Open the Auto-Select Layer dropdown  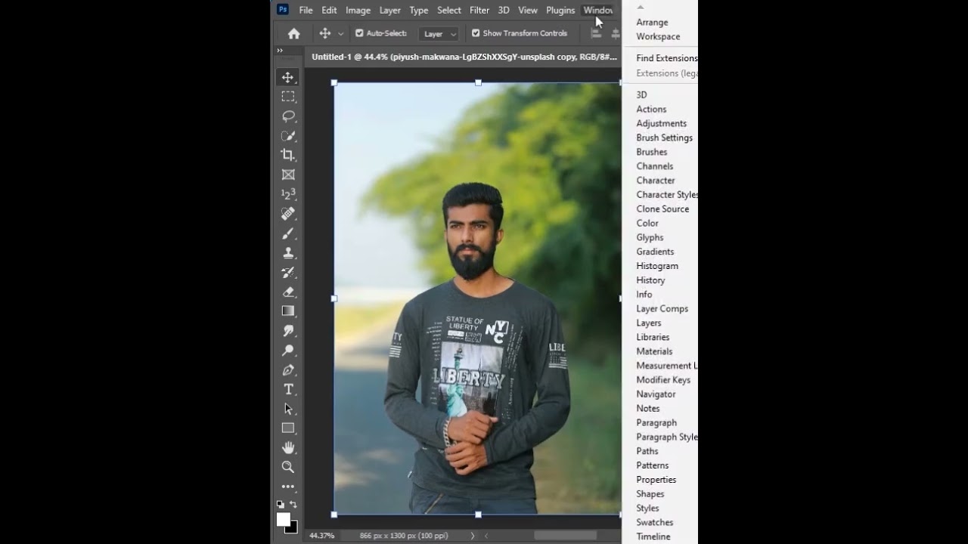[439, 33]
